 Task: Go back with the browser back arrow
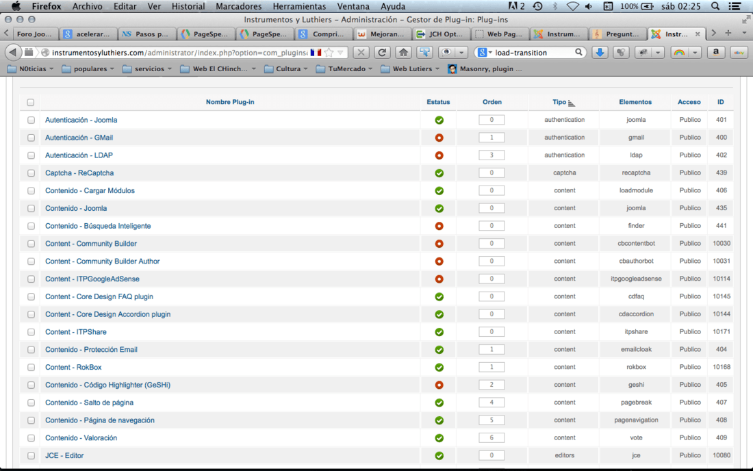[13, 52]
